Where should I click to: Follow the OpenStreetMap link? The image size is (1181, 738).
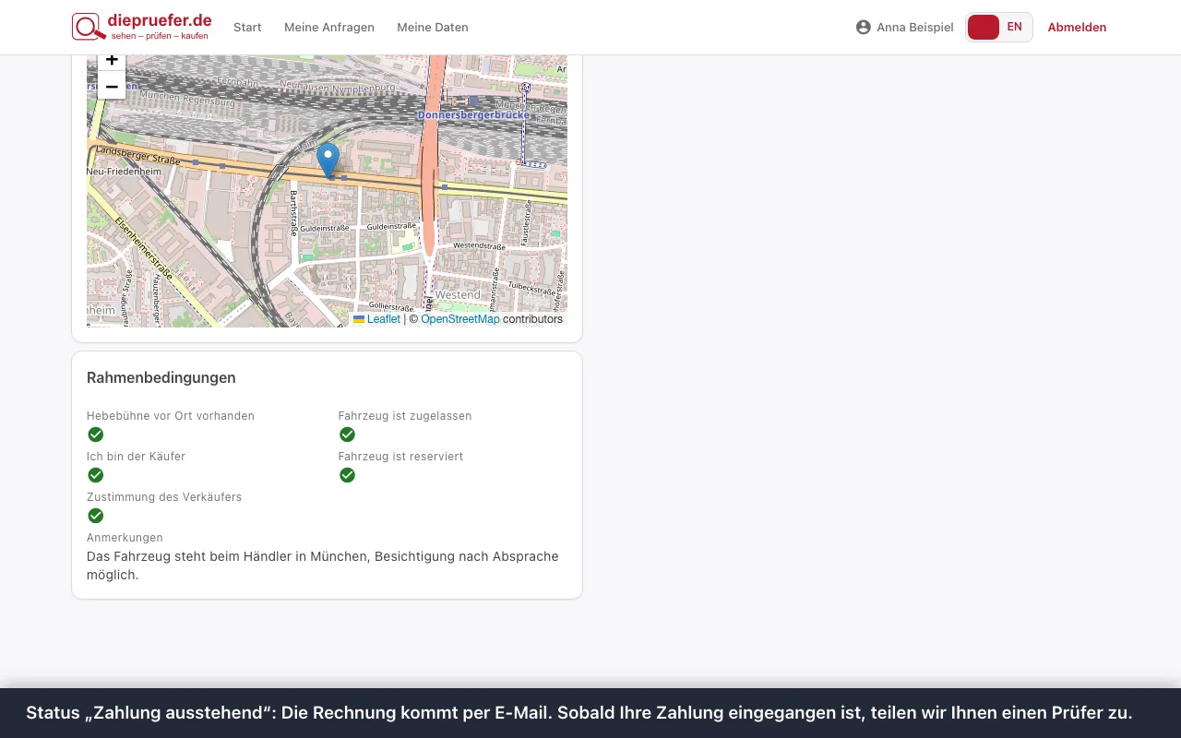tap(460, 319)
